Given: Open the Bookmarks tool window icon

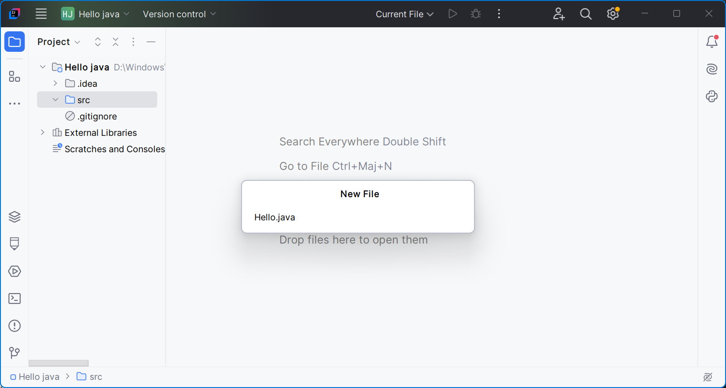Looking at the screenshot, I should (x=15, y=244).
